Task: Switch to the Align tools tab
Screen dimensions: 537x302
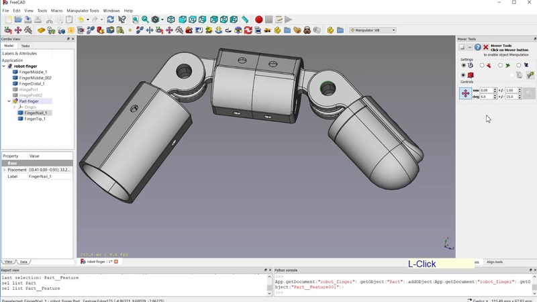Action: [495, 262]
